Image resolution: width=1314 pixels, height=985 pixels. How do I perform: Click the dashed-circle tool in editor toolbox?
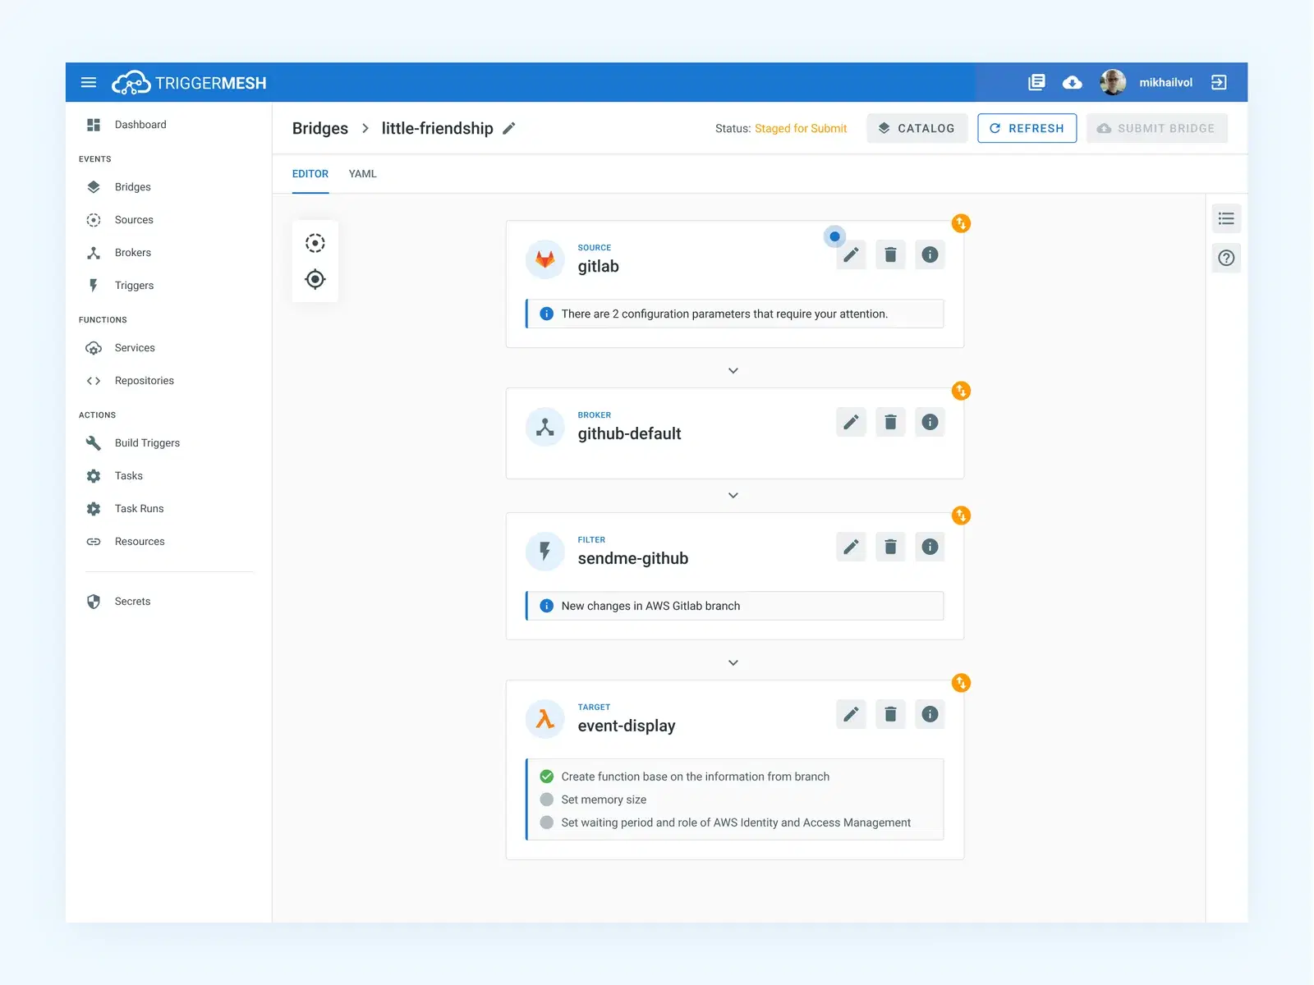pos(315,243)
